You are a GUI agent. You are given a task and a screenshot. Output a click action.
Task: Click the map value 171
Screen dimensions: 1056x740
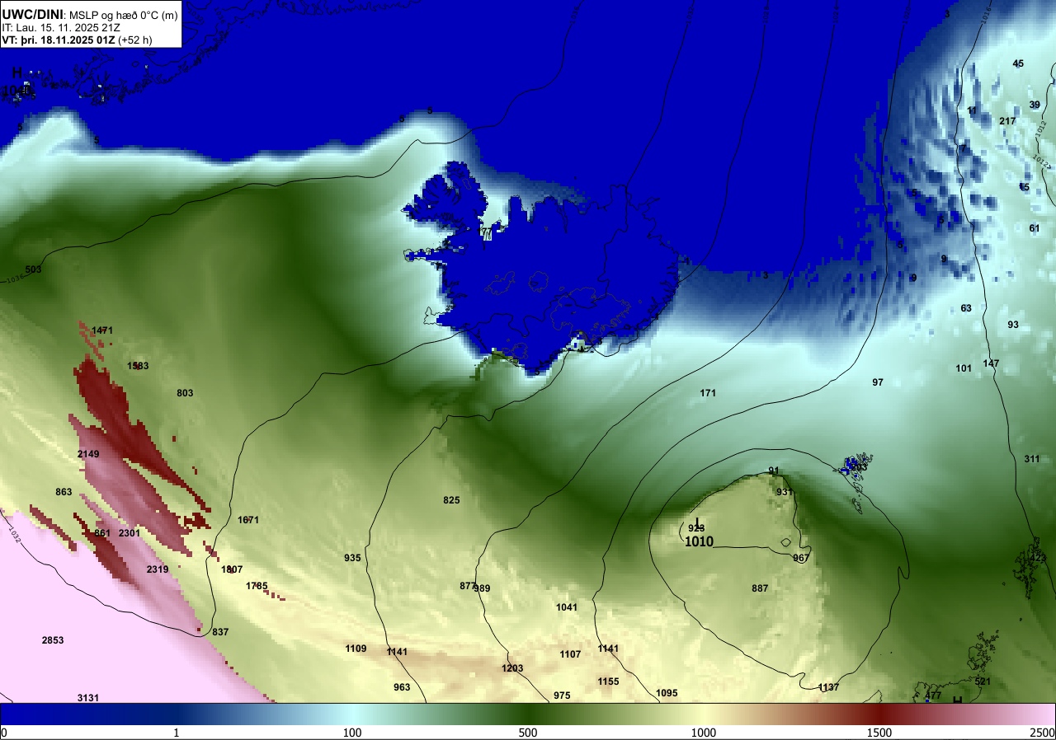click(708, 393)
